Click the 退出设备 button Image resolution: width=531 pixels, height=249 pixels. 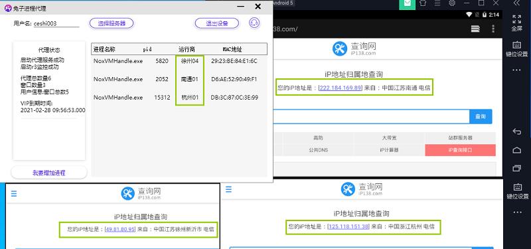pos(217,23)
